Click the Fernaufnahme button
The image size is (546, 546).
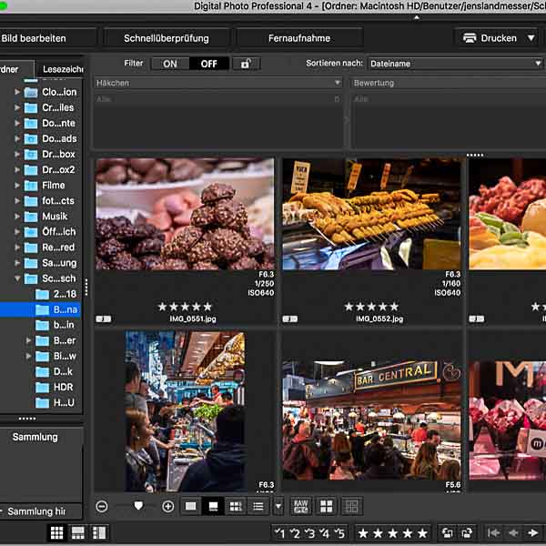(x=299, y=38)
